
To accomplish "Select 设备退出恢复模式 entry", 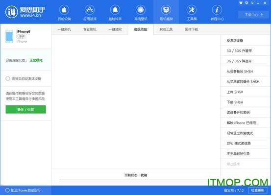I will [x=245, y=133].
